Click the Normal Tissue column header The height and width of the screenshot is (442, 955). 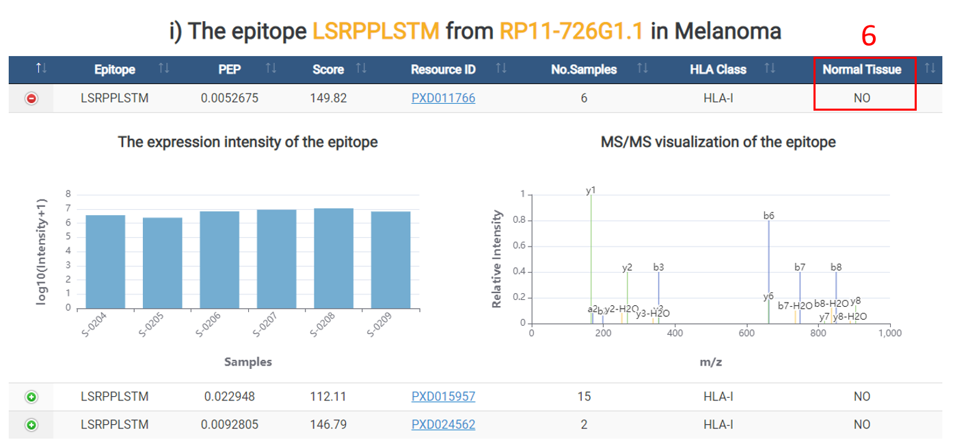click(x=861, y=69)
